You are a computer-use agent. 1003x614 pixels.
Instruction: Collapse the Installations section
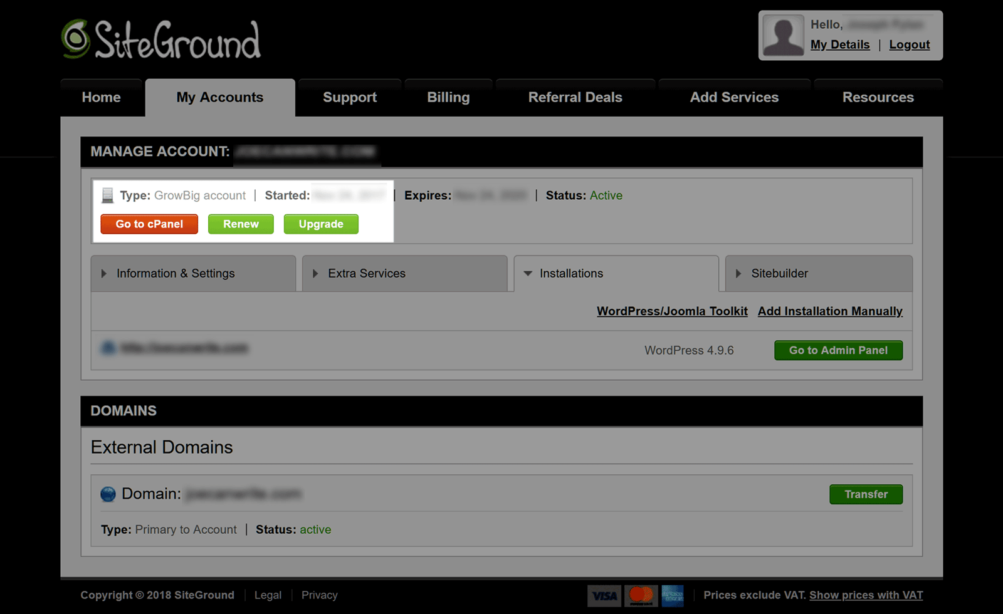point(616,273)
